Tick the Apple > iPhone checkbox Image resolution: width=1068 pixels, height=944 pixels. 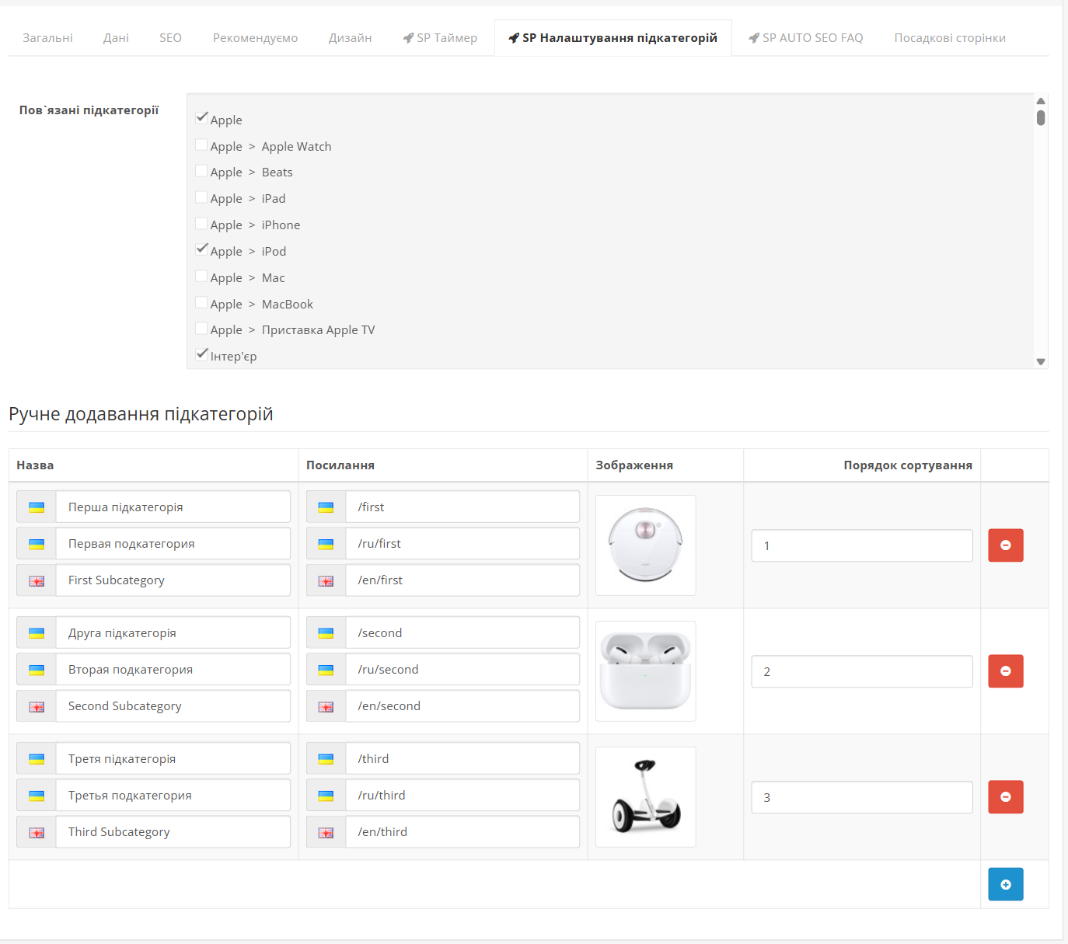[201, 224]
